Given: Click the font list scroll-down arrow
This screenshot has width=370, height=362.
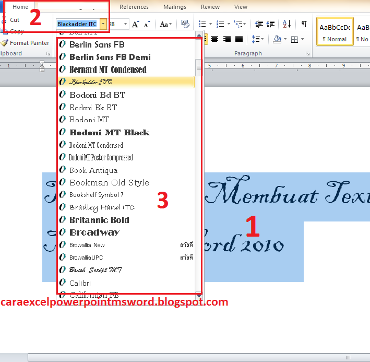Looking at the screenshot, I should [199, 296].
